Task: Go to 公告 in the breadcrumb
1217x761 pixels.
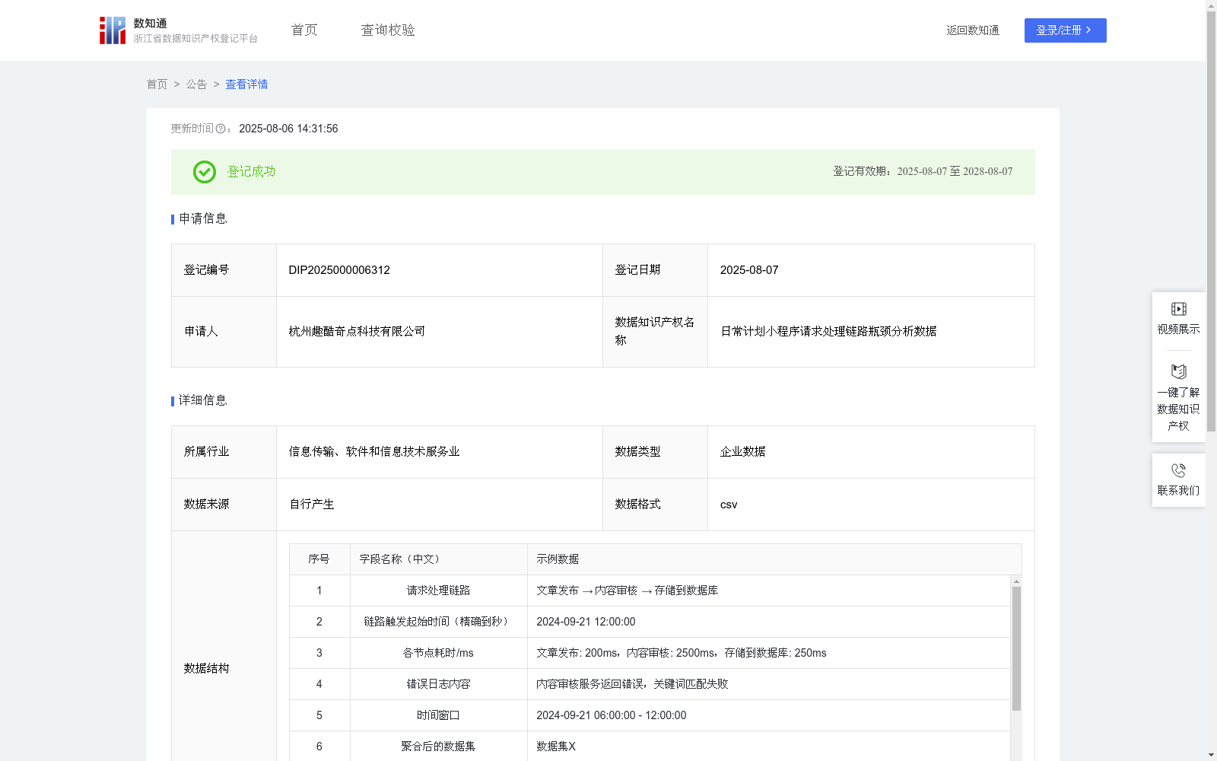Action: 196,84
